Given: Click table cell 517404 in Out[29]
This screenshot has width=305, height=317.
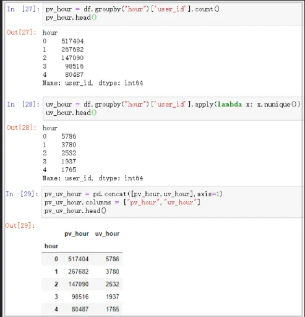Looking at the screenshot, I should 79,259.
